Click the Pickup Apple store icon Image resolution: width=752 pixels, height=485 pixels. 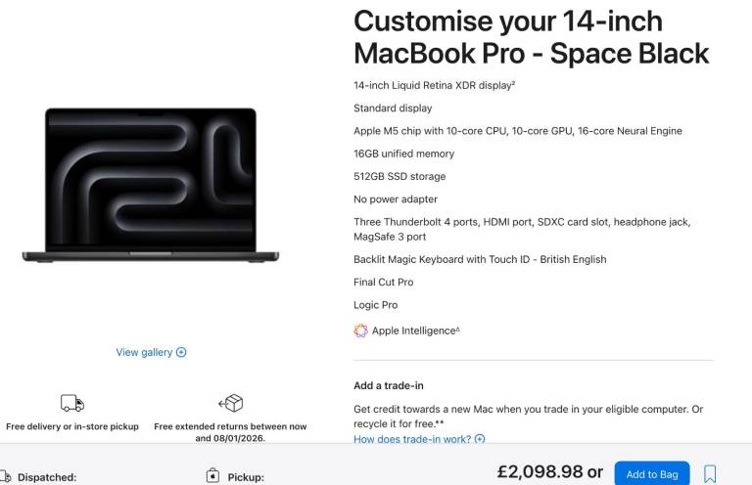pyautogui.click(x=212, y=476)
